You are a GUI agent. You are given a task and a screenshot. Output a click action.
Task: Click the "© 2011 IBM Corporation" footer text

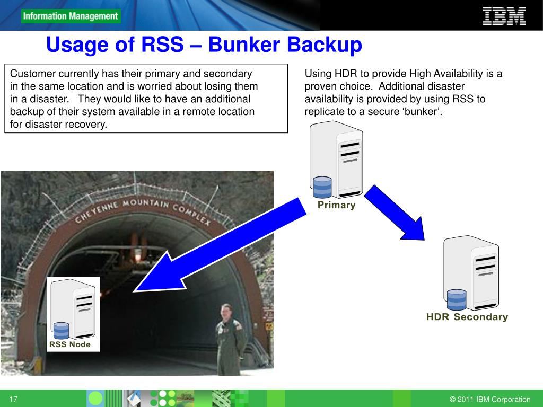(x=489, y=399)
